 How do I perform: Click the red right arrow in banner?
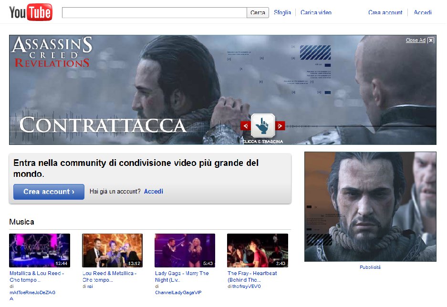pos(280,125)
